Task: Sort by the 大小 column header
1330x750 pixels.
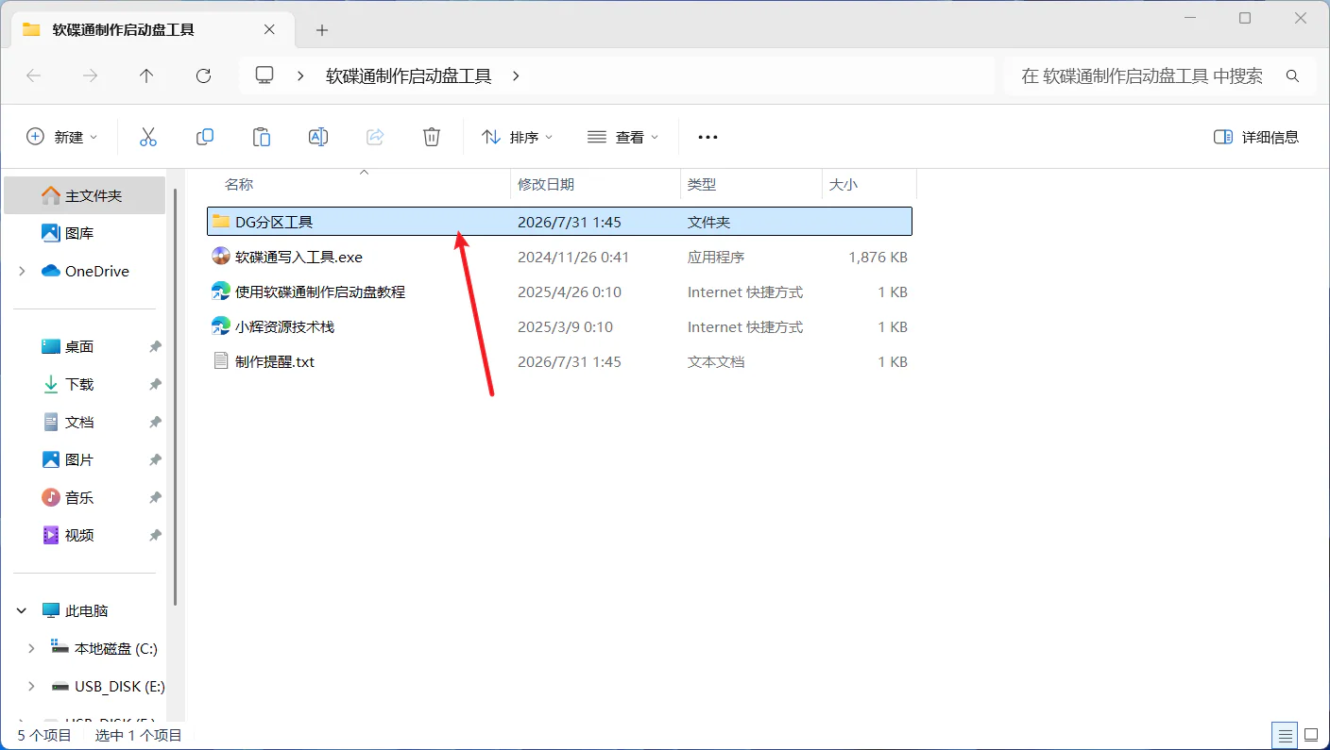Action: point(869,185)
